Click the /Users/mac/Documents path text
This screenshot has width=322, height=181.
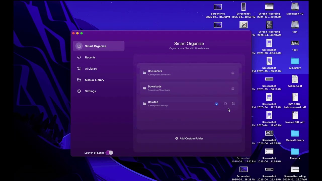[159, 75]
